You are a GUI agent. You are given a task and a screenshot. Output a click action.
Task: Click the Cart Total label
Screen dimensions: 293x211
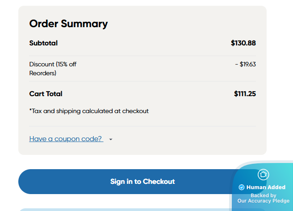(46, 94)
